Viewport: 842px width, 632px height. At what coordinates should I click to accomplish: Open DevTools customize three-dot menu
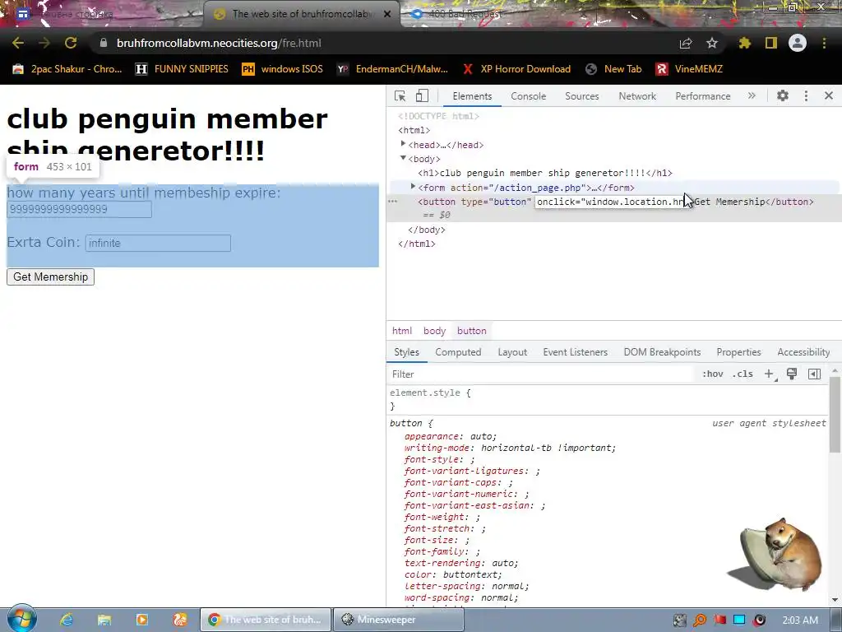pyautogui.click(x=806, y=96)
